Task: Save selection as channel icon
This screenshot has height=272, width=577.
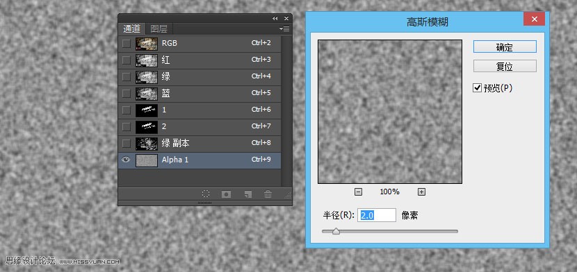Action: click(227, 194)
